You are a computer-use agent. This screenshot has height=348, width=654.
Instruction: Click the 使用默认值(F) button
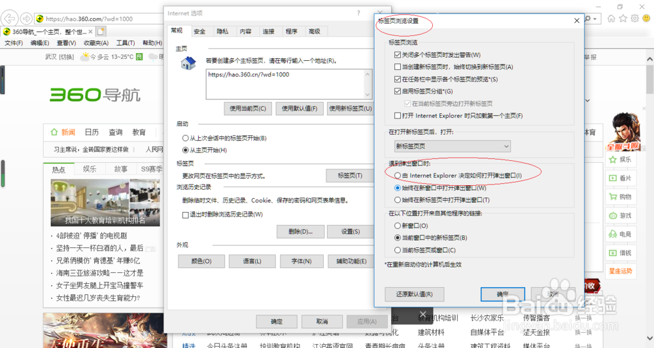(x=300, y=109)
